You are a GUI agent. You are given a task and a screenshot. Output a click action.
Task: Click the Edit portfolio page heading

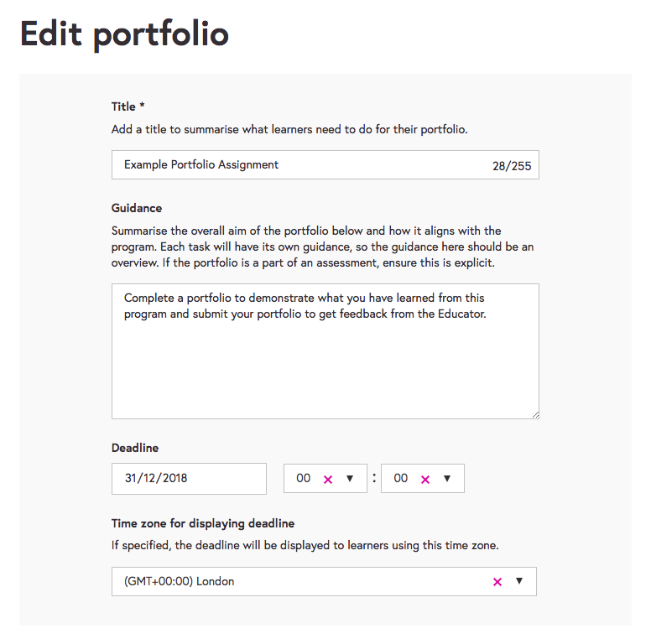[124, 34]
